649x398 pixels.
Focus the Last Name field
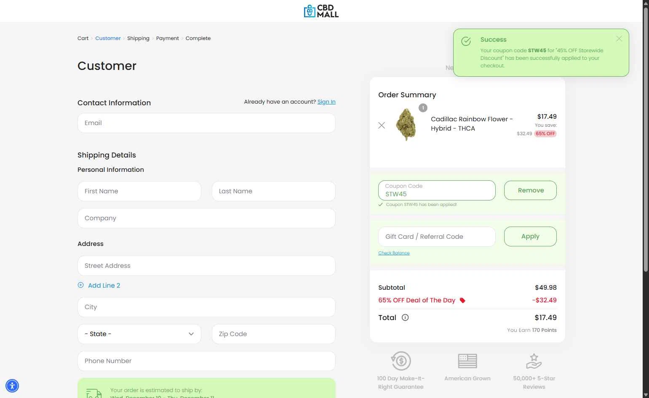274,191
